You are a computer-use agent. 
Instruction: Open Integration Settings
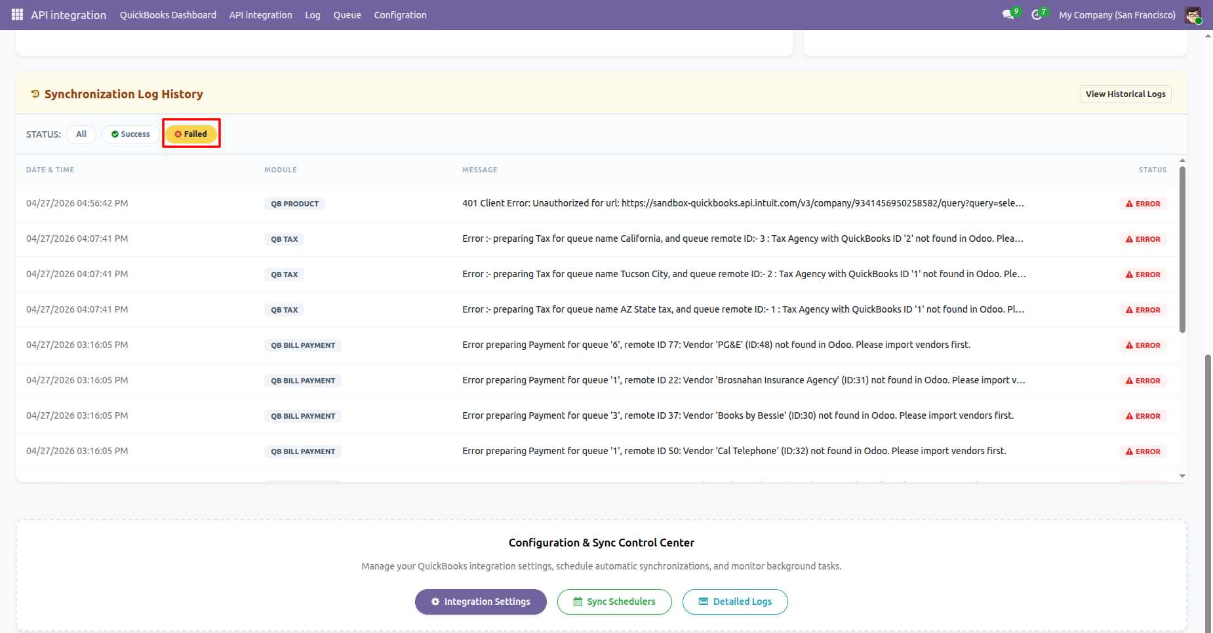pos(481,602)
